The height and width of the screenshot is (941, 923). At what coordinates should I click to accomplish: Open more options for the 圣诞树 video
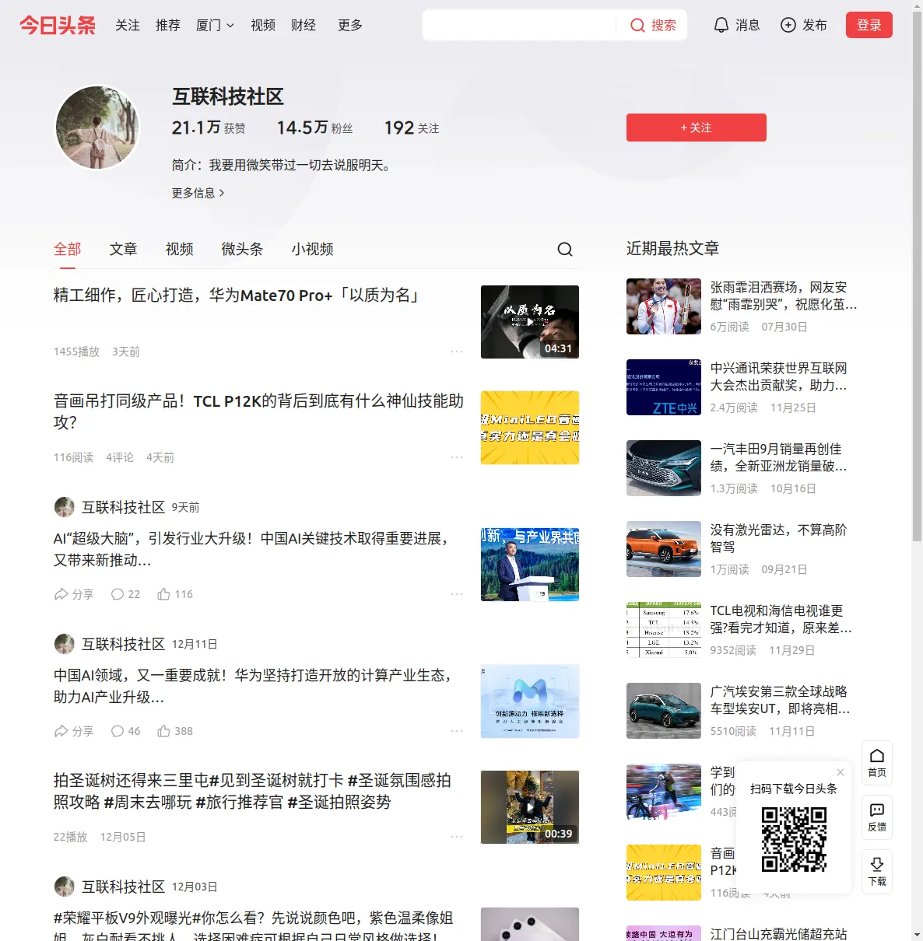[x=457, y=837]
